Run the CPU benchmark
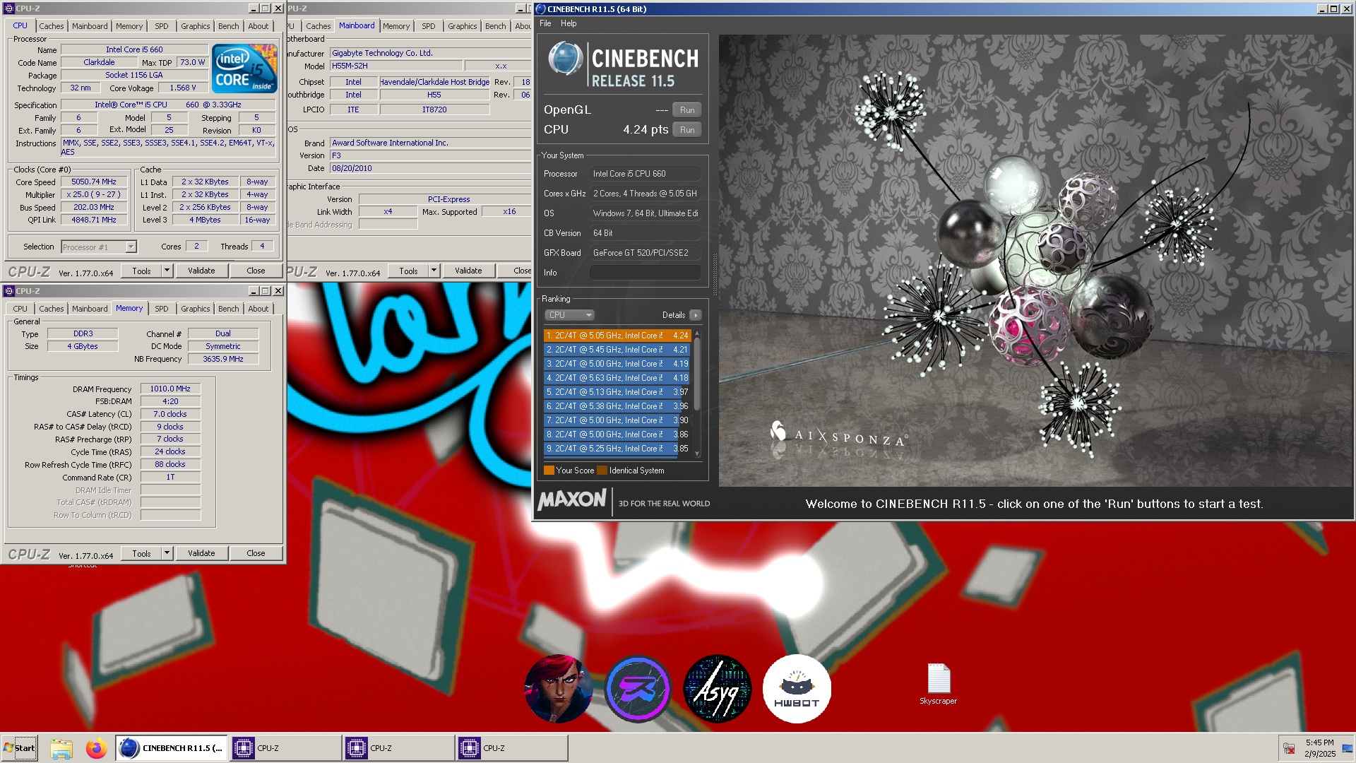Viewport: 1356px width, 763px height. [x=687, y=130]
